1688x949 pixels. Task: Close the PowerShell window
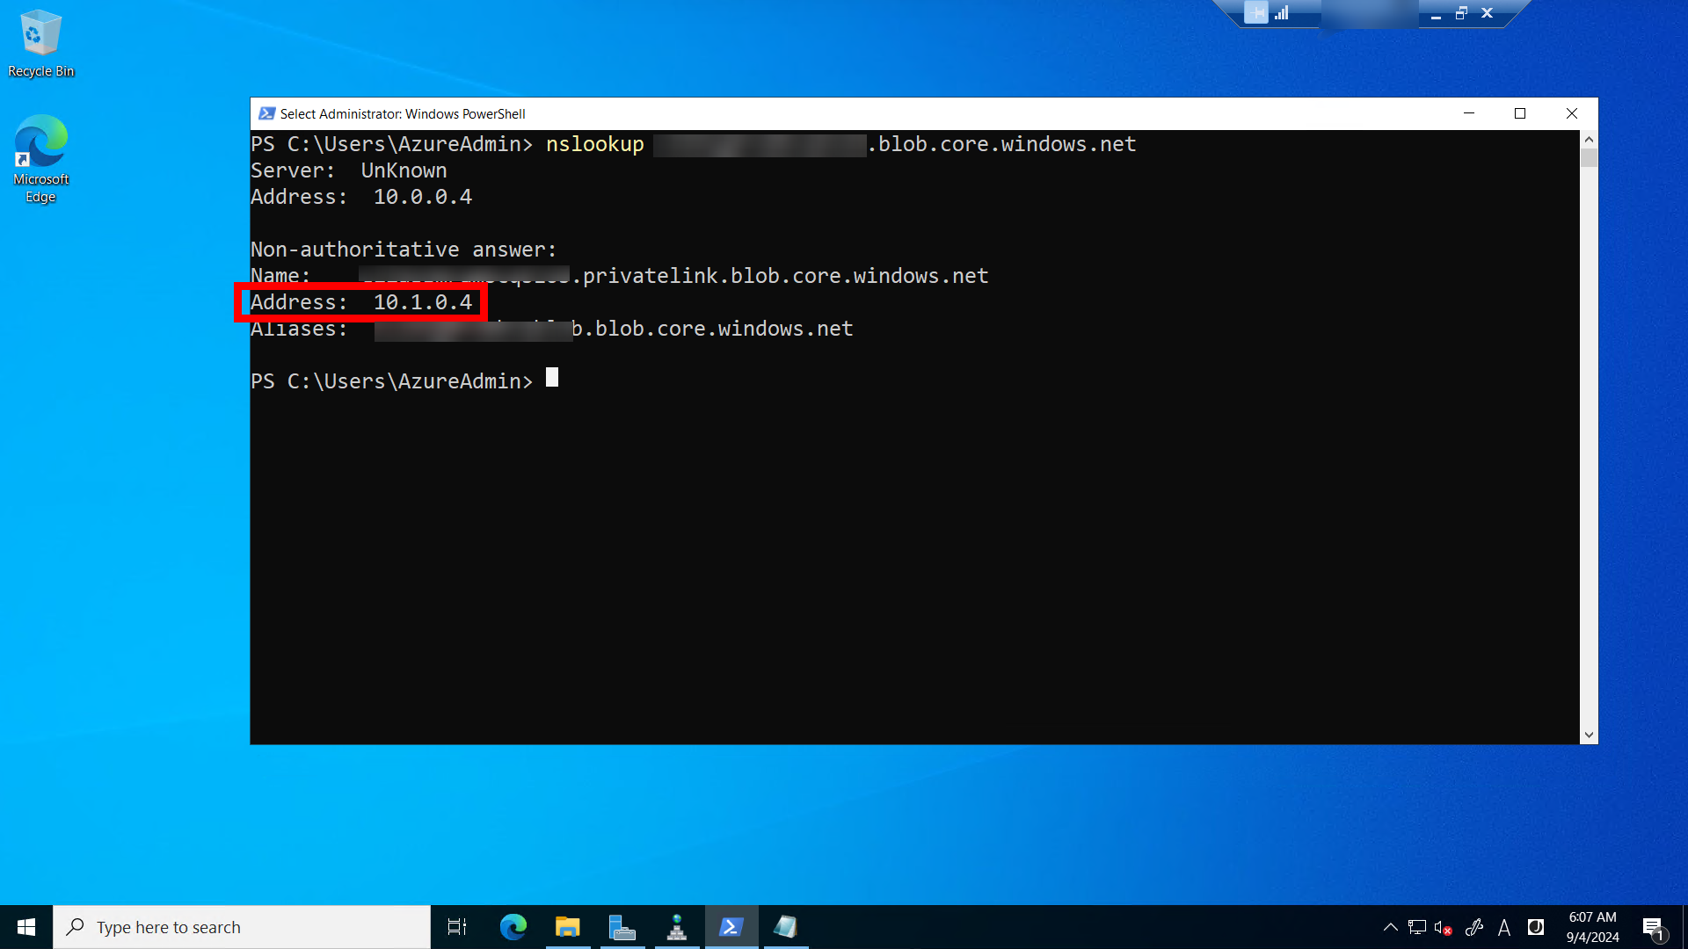[x=1572, y=113]
